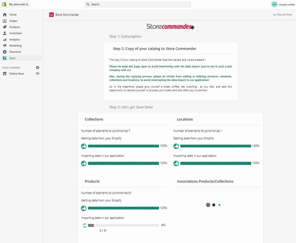
Task: Expand Step 1: Subscription
Action: [x=125, y=36]
